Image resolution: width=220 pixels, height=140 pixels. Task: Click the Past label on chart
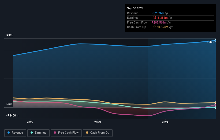pyautogui.click(x=210, y=42)
